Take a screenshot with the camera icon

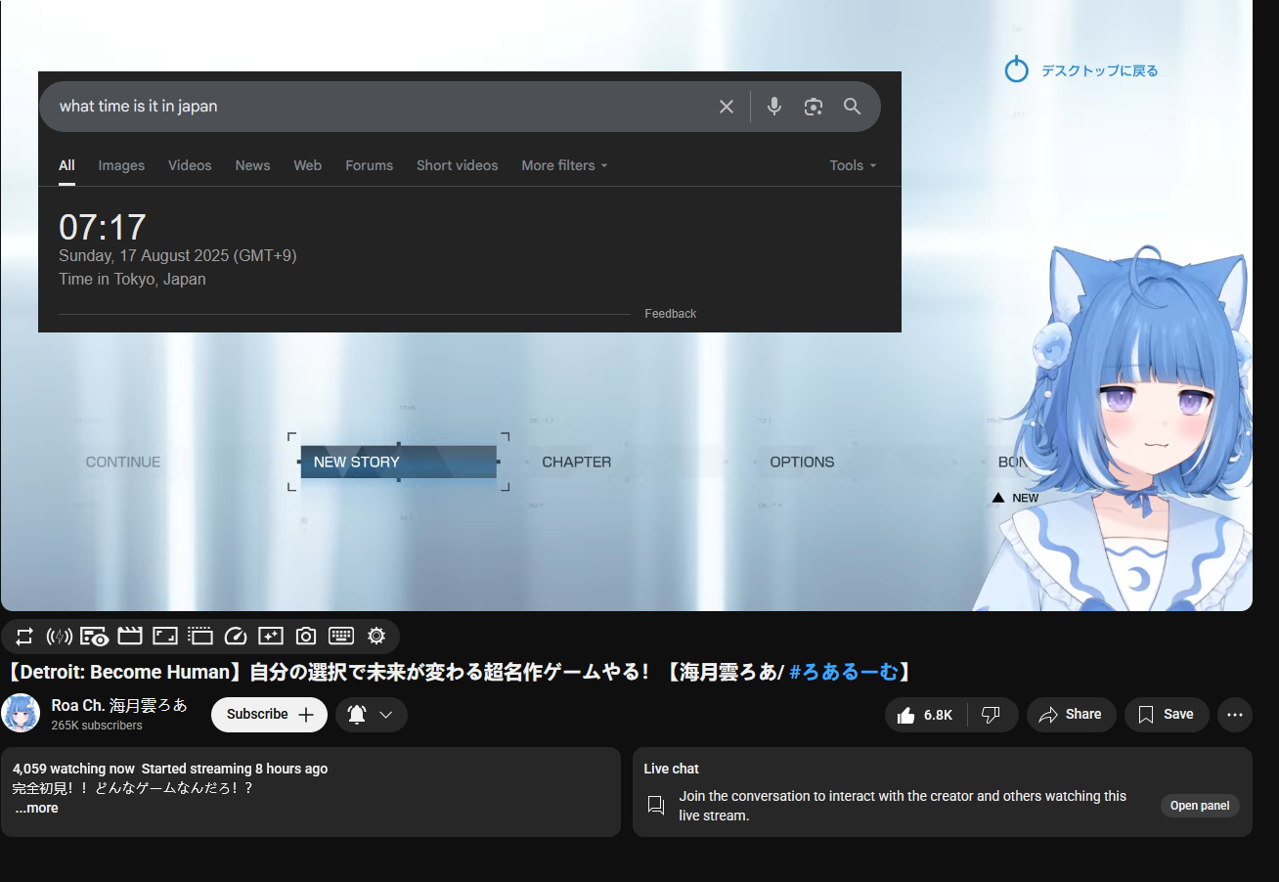(306, 637)
